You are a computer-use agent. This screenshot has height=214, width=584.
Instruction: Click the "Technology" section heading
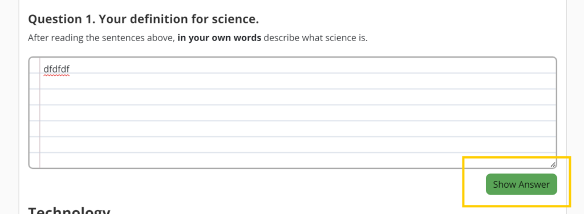69,211
